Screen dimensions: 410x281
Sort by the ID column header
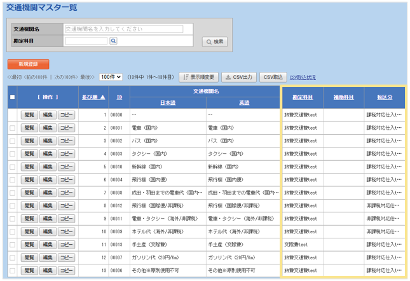click(120, 97)
